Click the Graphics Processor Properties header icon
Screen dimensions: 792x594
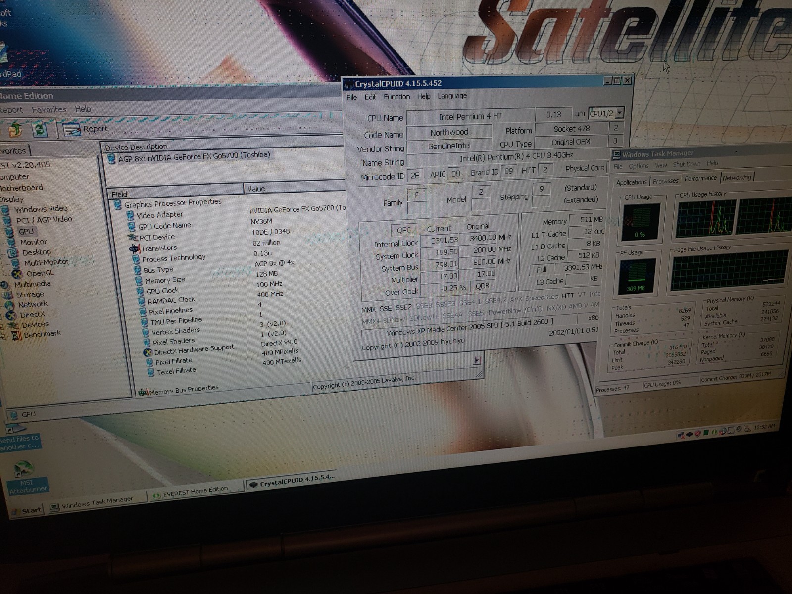click(x=117, y=205)
